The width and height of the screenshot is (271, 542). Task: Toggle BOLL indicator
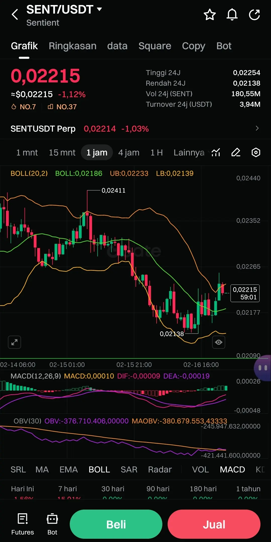(x=99, y=469)
